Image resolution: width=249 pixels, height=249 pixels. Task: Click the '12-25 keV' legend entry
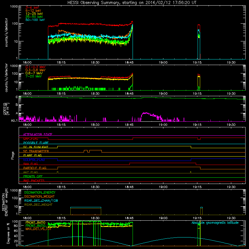click(34, 14)
